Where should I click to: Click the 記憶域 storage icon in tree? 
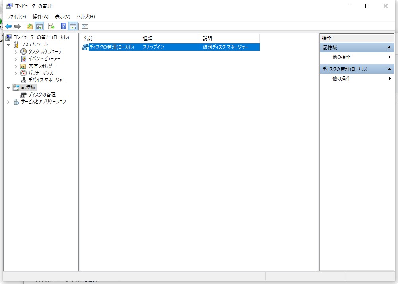16,87
